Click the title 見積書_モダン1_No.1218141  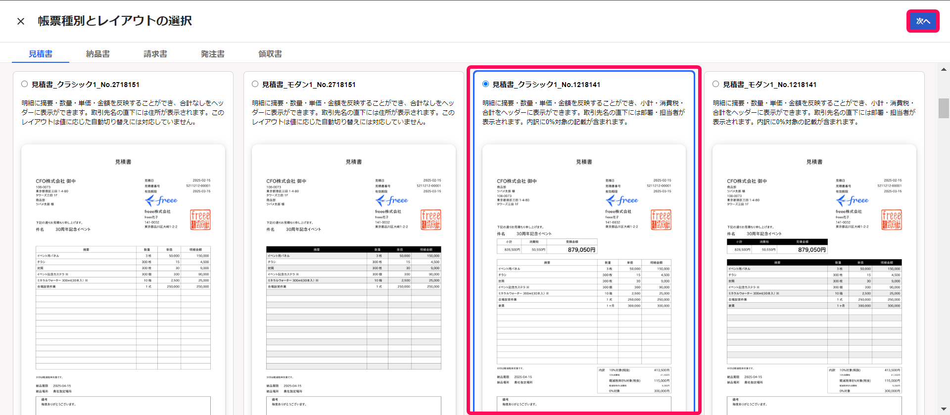tap(770, 85)
